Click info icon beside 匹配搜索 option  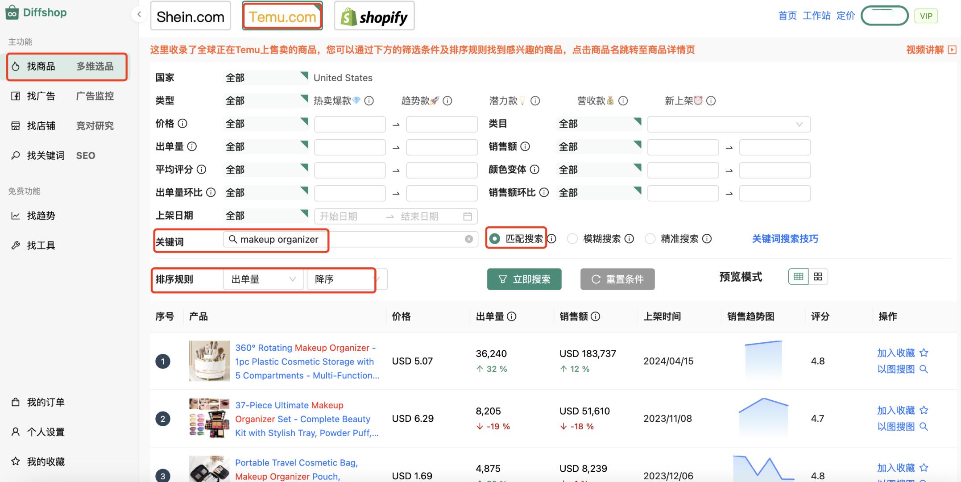(552, 239)
